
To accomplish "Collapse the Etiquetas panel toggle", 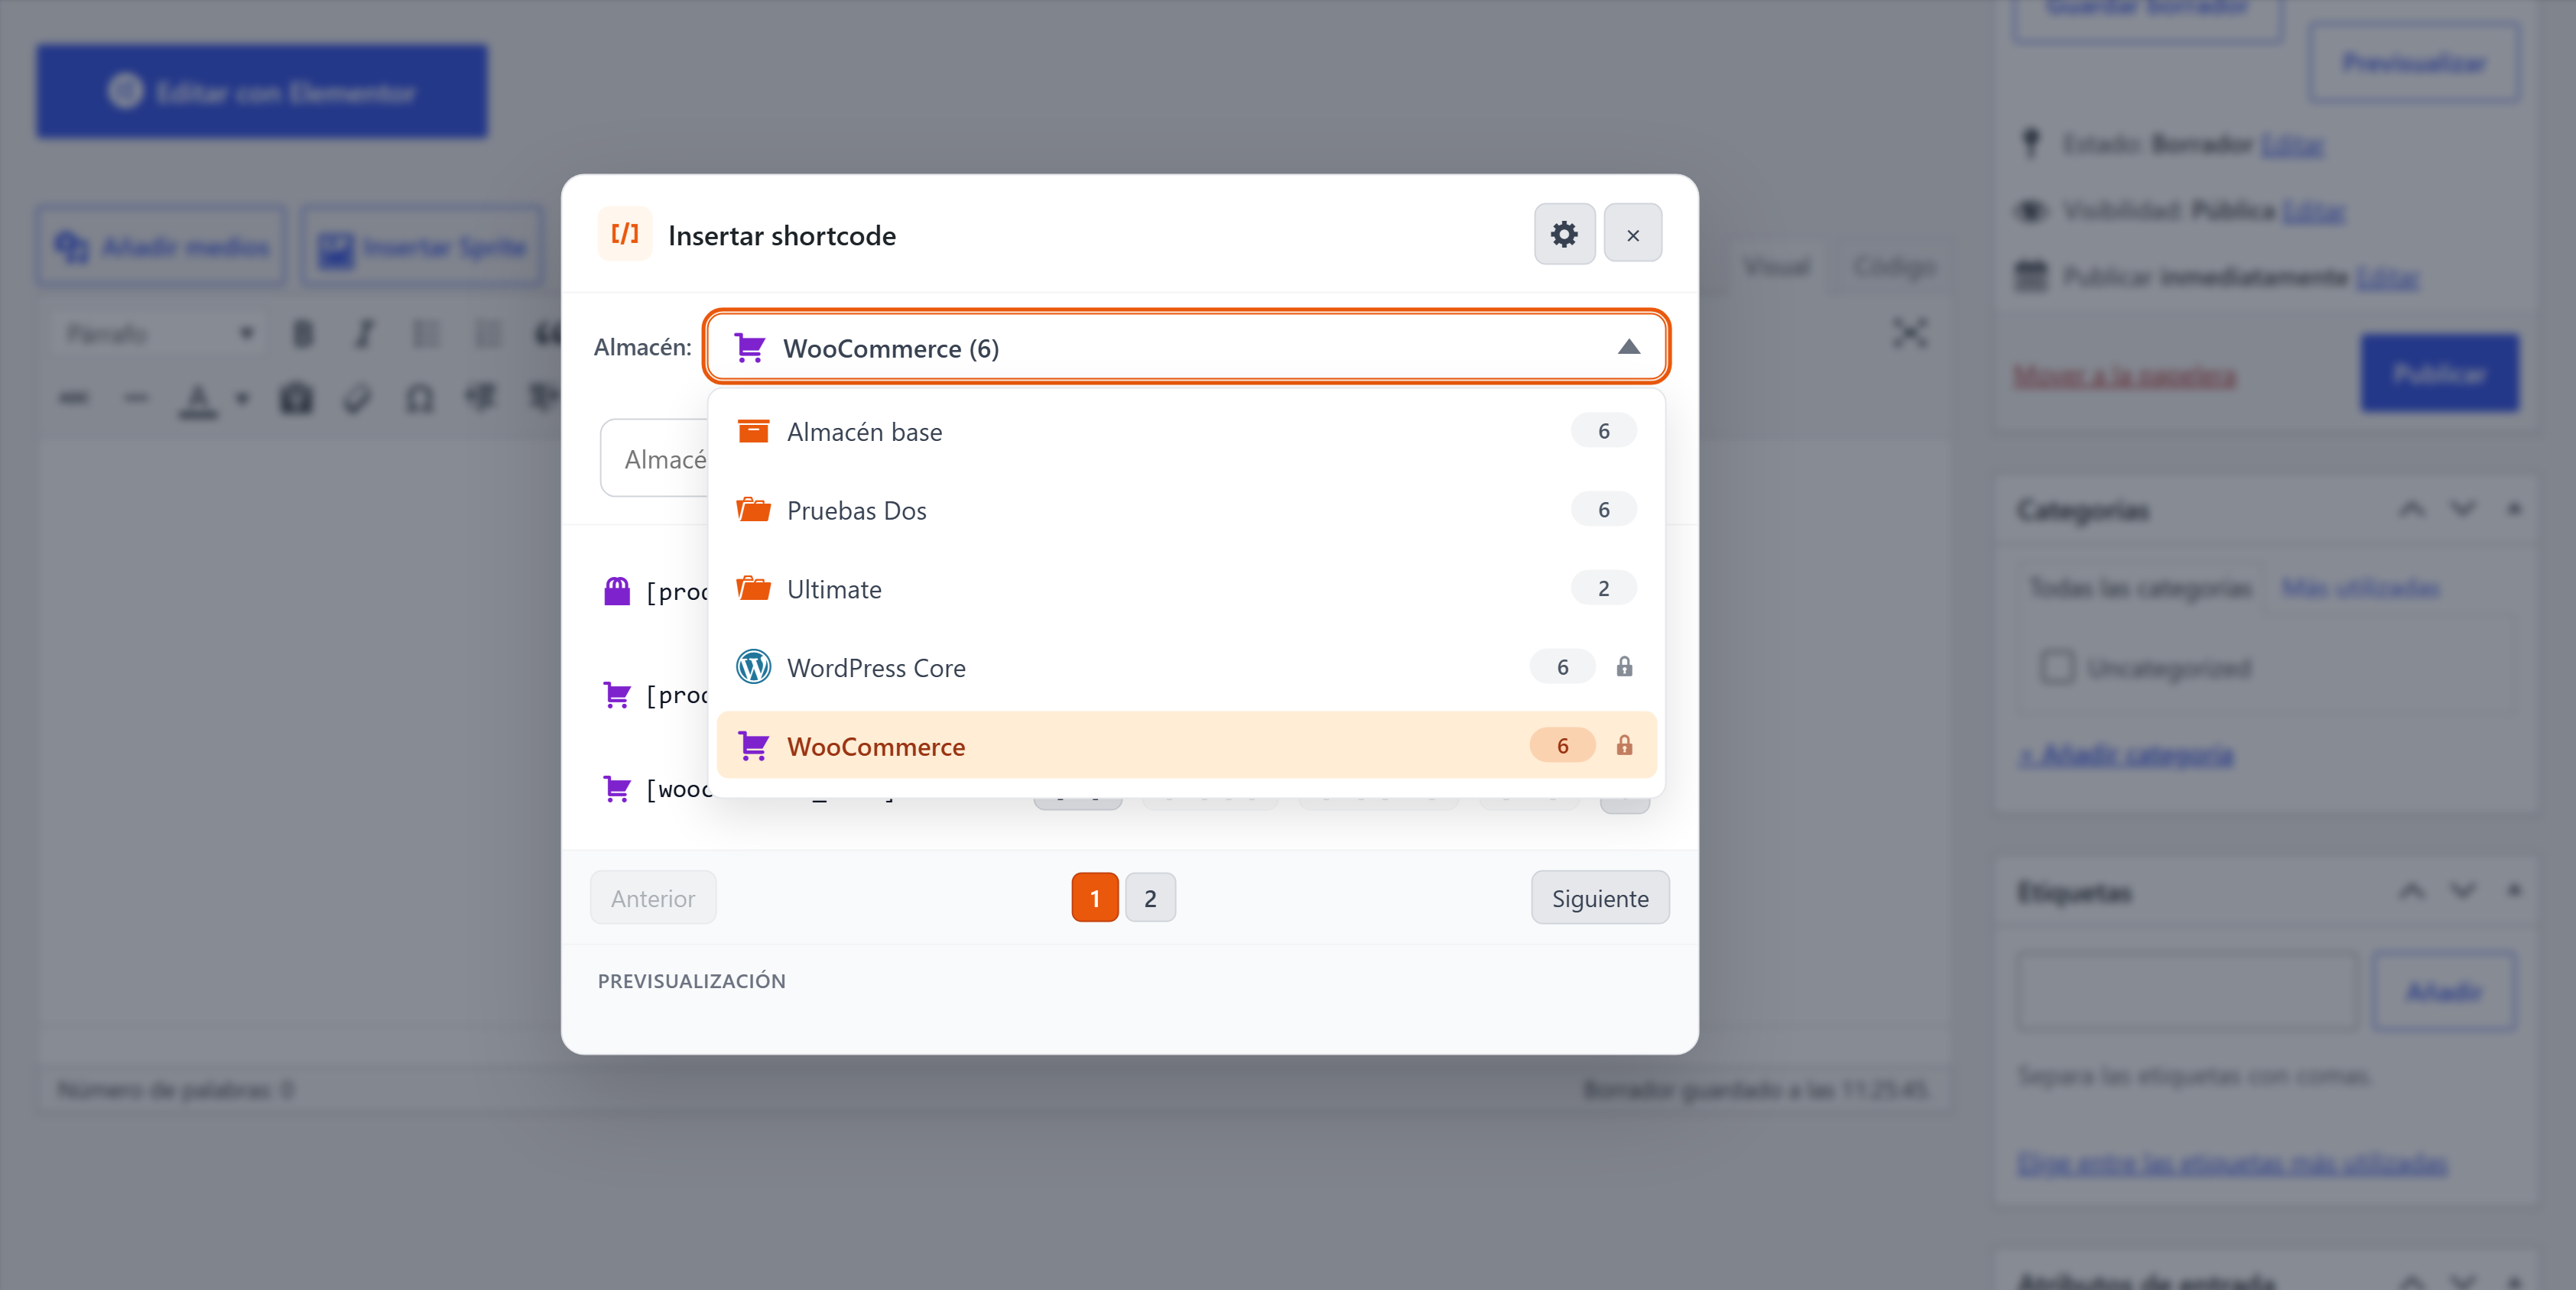I will (x=2513, y=890).
